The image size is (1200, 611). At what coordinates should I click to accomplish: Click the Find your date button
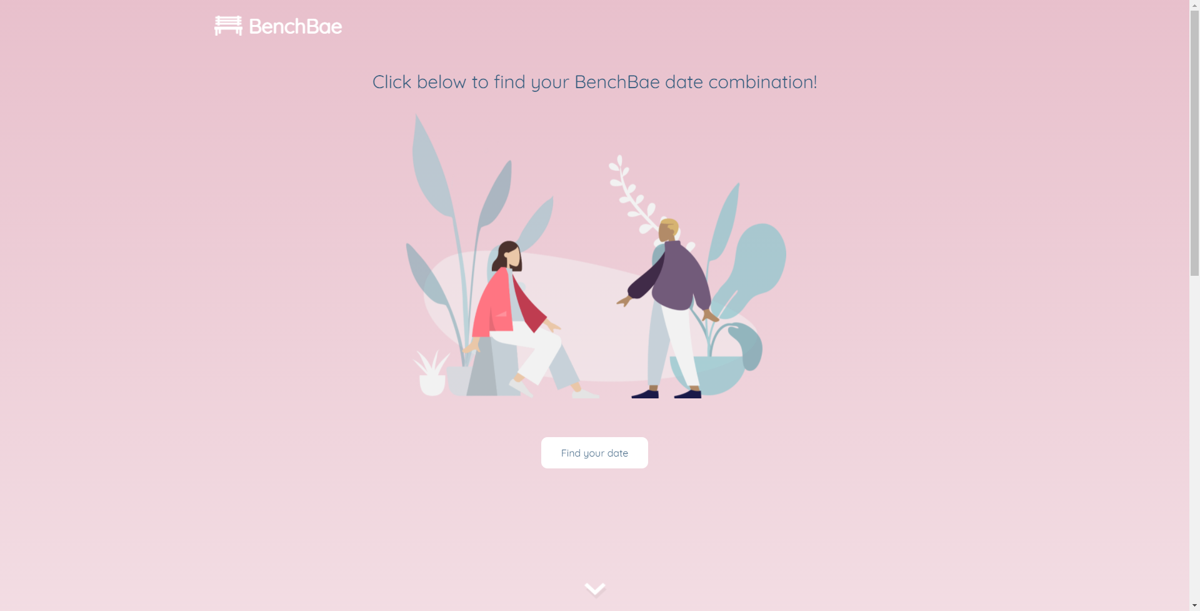[594, 453]
